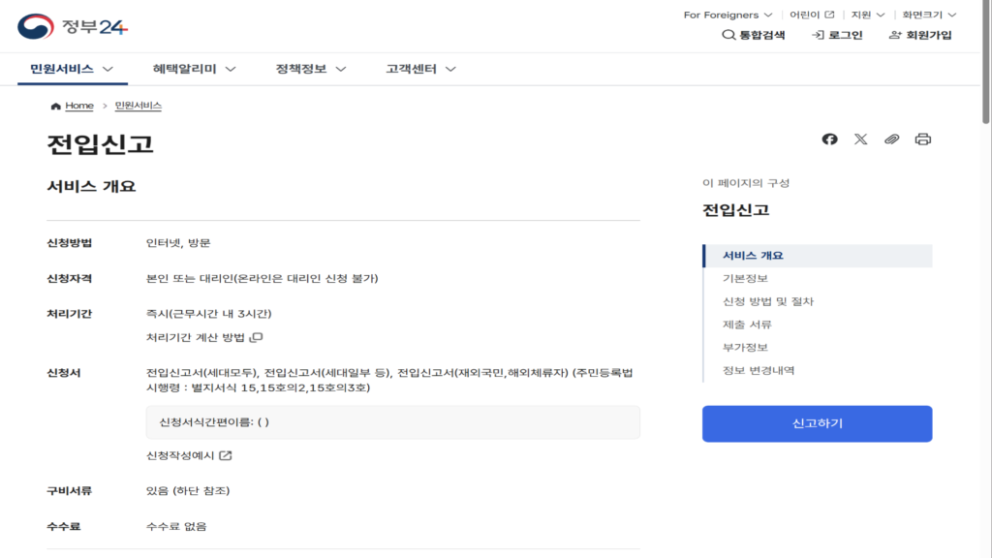The height and width of the screenshot is (558, 992).
Task: Go to 신청 방법 및 절차 section
Action: [x=768, y=301]
